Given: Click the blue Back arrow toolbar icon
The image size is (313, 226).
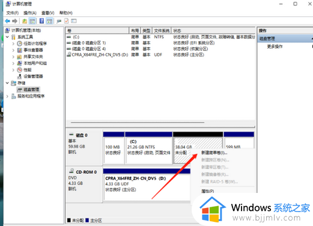Looking at the screenshot, I should coord(8,21).
